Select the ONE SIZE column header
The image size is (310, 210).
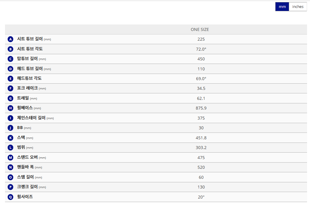[200, 29]
